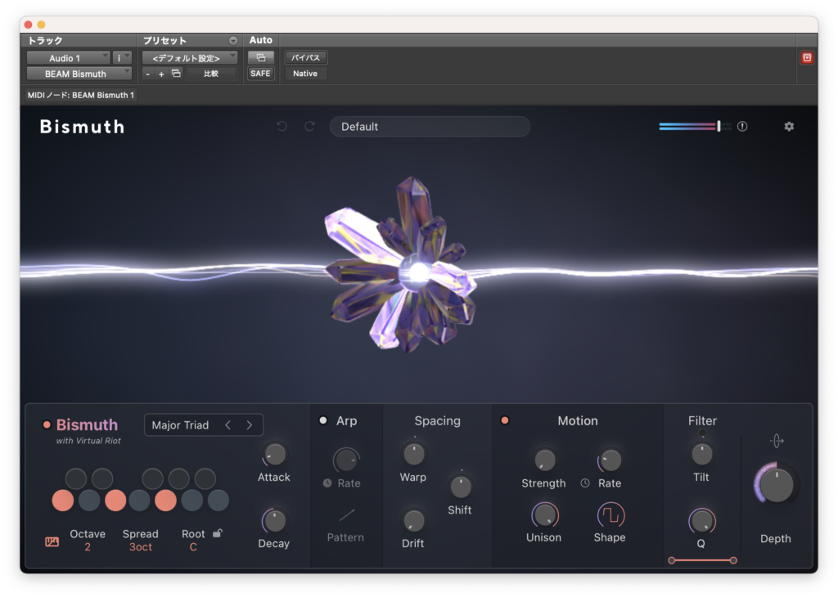Open the Default preset browser field
Viewport: 838px width, 597px height.
[x=430, y=127]
